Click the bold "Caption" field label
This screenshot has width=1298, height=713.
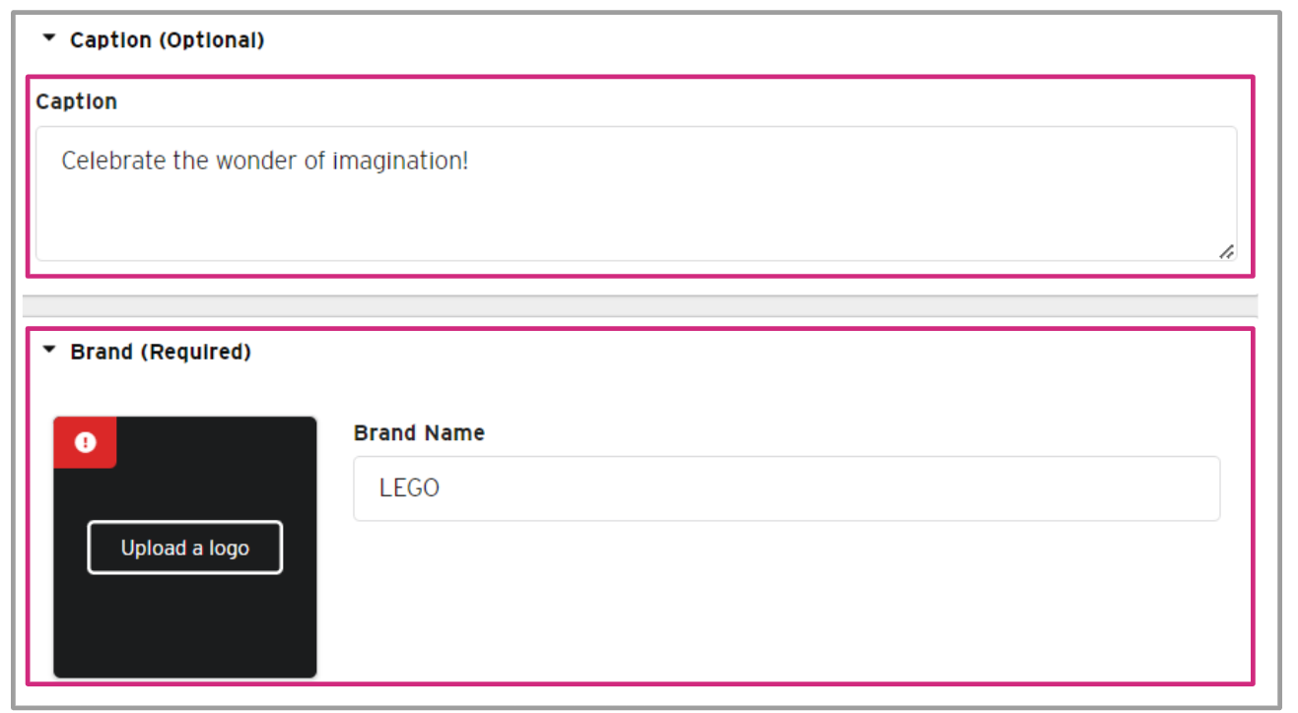[77, 101]
